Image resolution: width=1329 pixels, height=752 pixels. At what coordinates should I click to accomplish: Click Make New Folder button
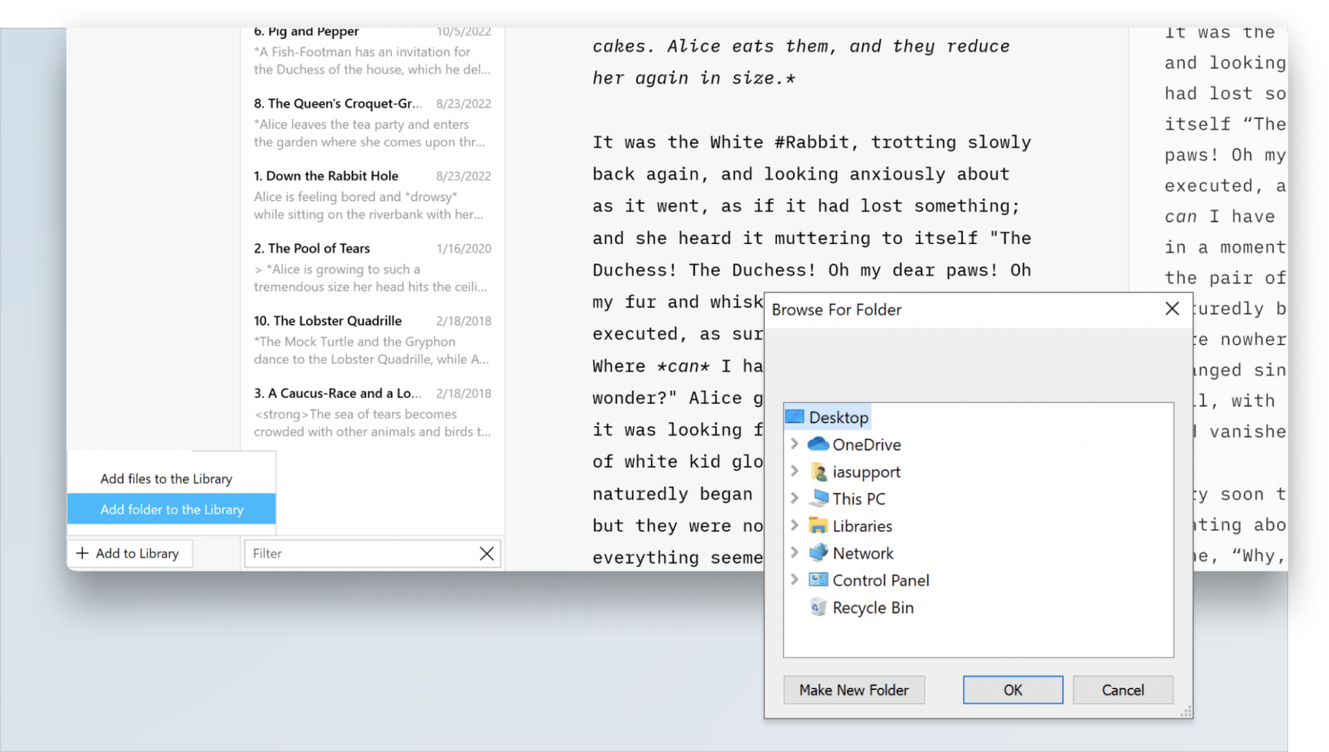[x=855, y=690]
